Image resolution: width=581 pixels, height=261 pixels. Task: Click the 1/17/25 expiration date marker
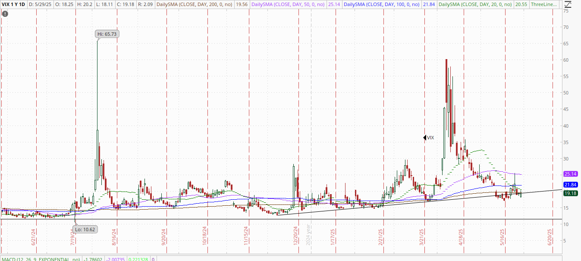pyautogui.click(x=333, y=237)
